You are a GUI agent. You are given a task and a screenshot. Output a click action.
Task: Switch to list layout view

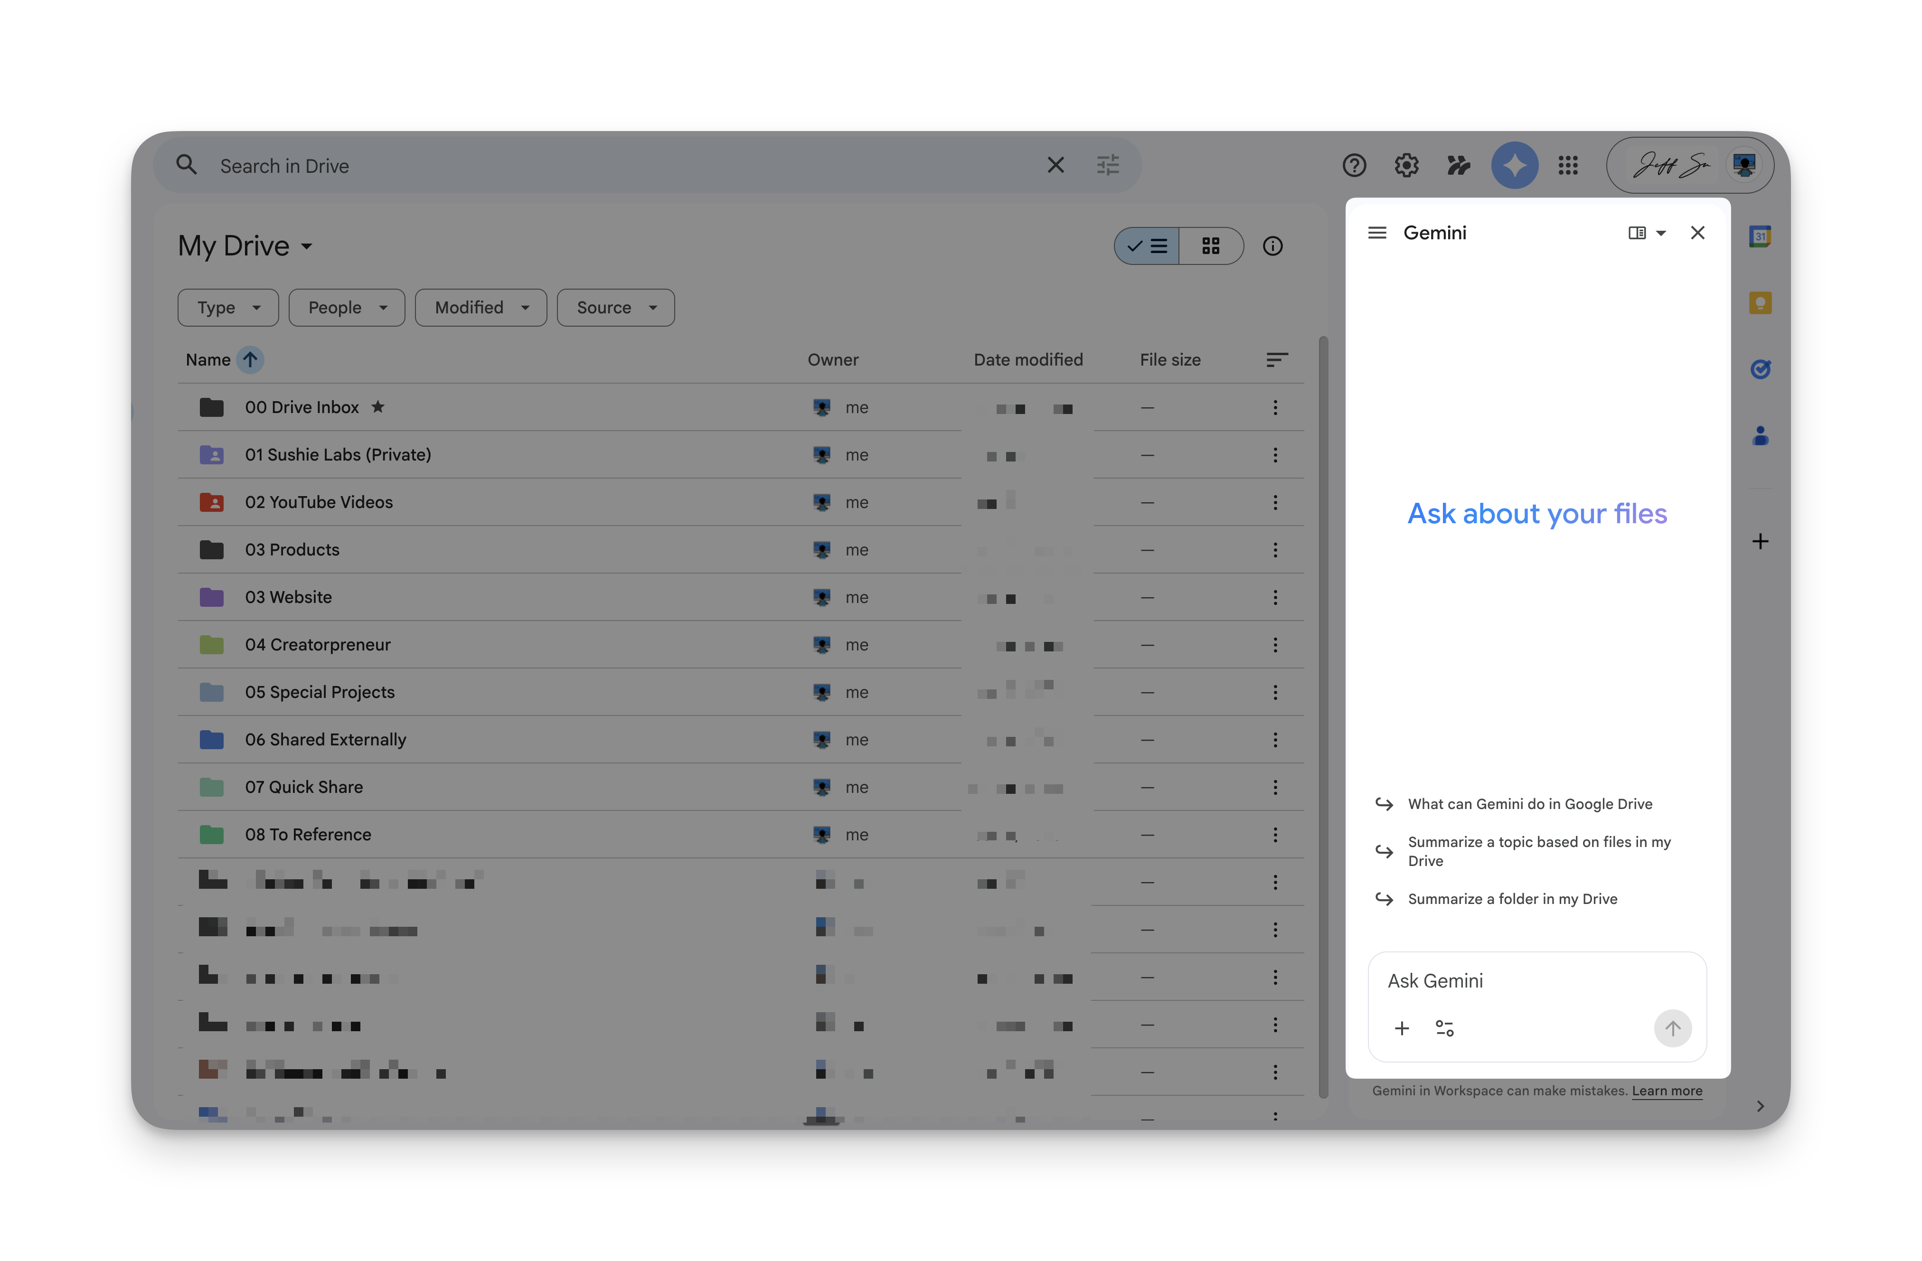pyautogui.click(x=1147, y=246)
